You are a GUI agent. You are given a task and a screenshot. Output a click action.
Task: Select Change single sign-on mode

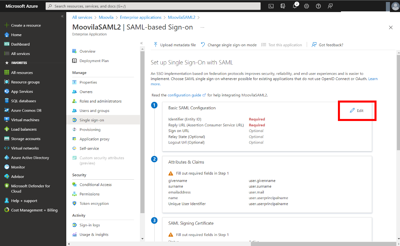point(229,45)
